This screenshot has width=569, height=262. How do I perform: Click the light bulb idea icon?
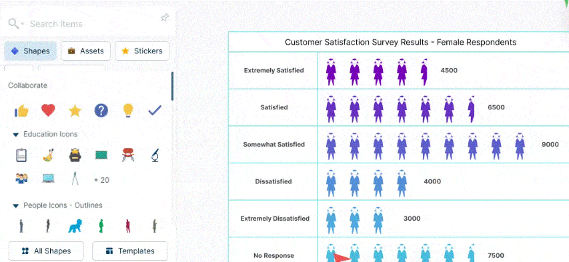click(128, 110)
